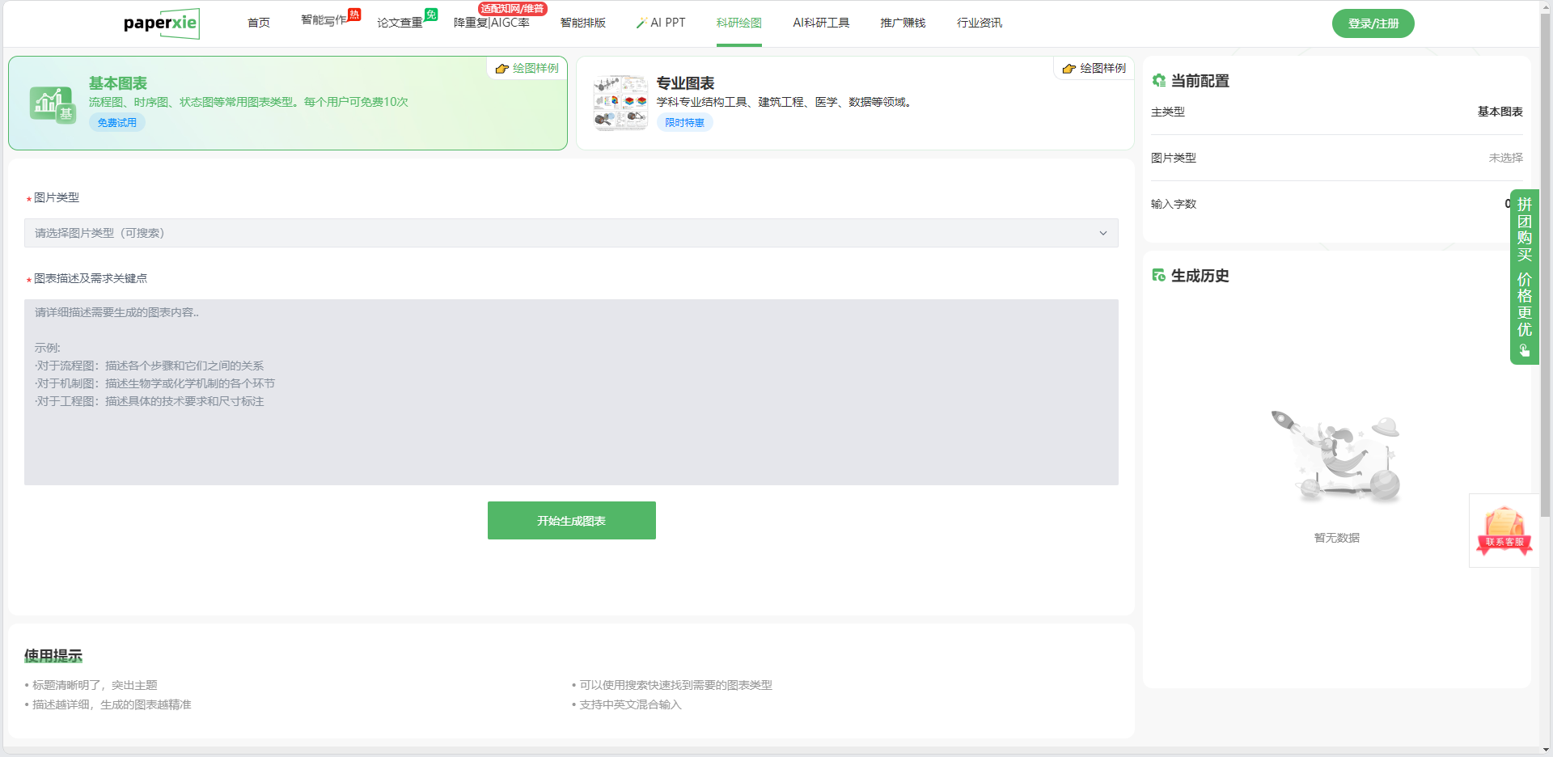Select the 科研绘图 tab
This screenshot has width=1553, height=757.
(x=738, y=23)
